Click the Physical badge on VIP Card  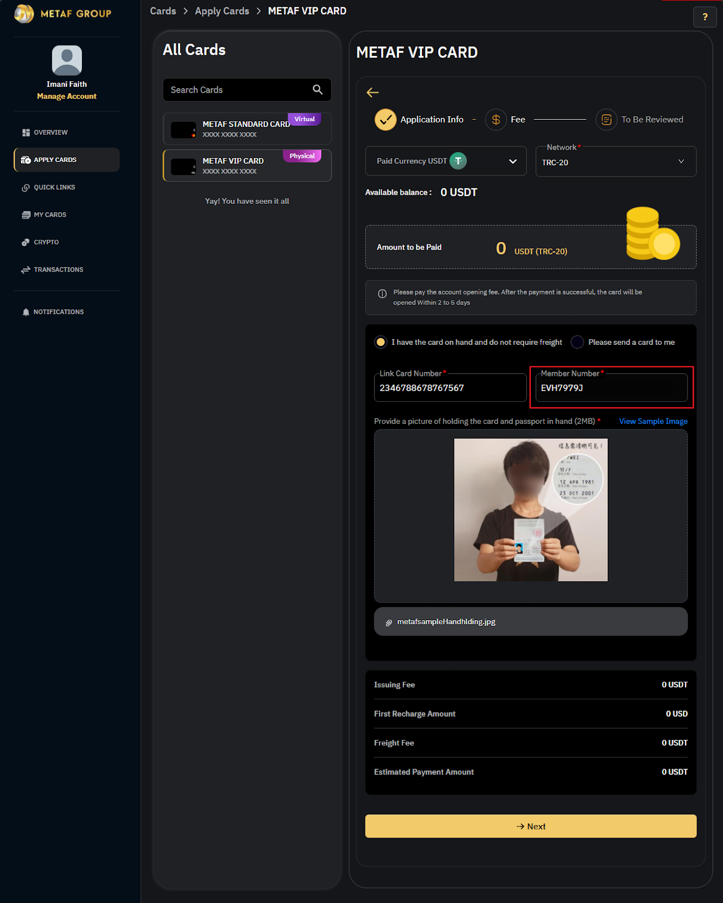click(x=302, y=156)
